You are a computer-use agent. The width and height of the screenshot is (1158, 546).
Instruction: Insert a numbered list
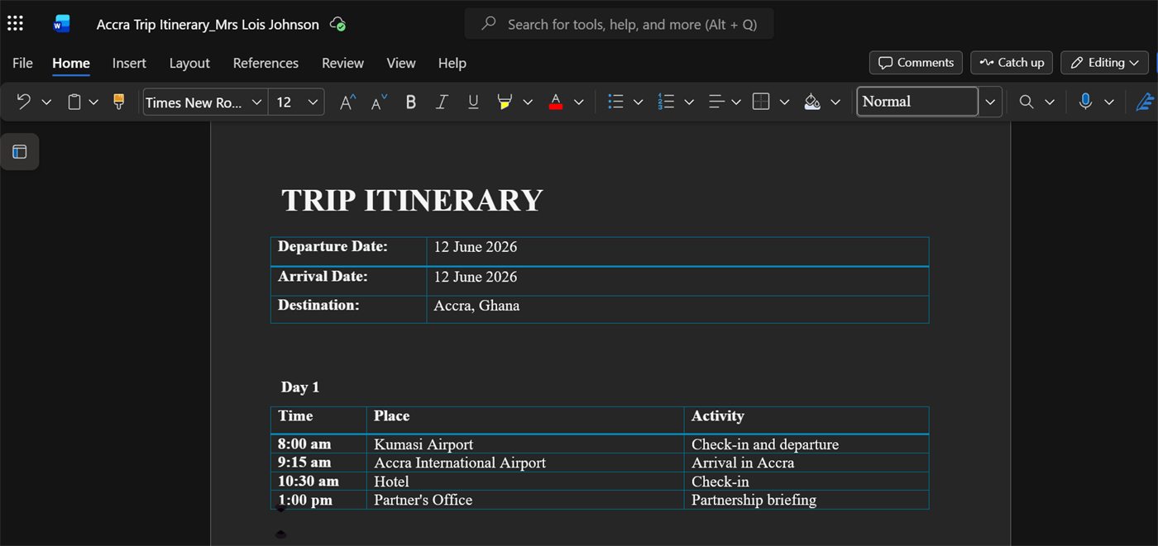(x=666, y=102)
